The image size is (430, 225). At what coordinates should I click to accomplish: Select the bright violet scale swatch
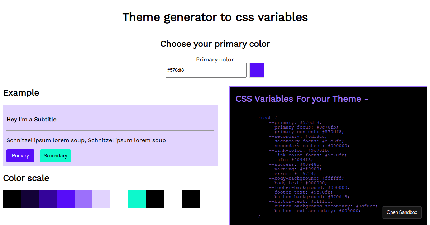click(x=66, y=199)
